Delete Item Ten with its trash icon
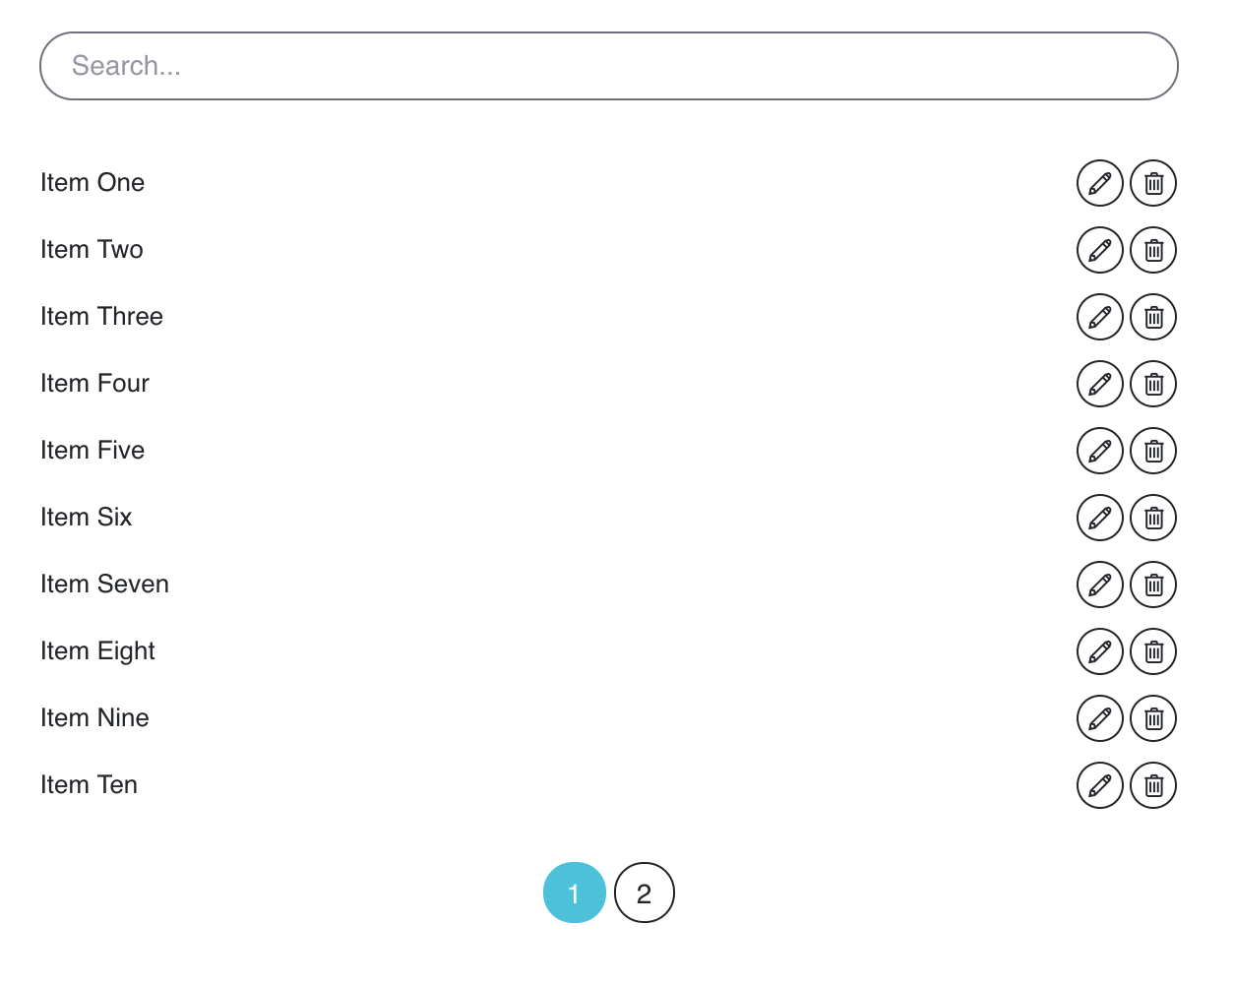 (1153, 785)
